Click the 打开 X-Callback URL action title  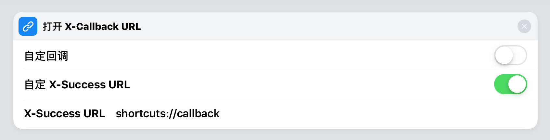tap(92, 27)
